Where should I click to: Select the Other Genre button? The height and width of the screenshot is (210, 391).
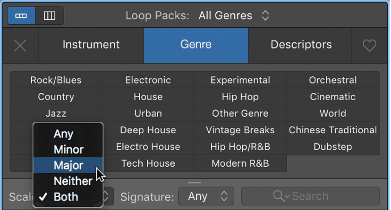[x=240, y=113]
